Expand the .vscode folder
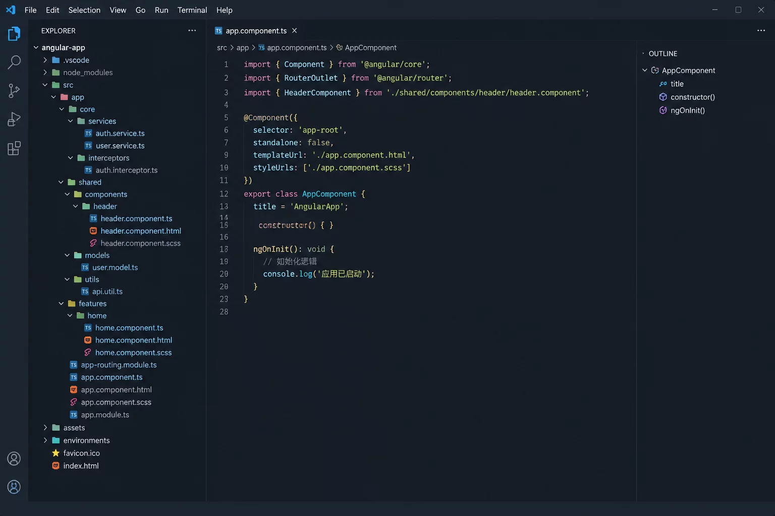This screenshot has height=516, width=775. [45, 60]
